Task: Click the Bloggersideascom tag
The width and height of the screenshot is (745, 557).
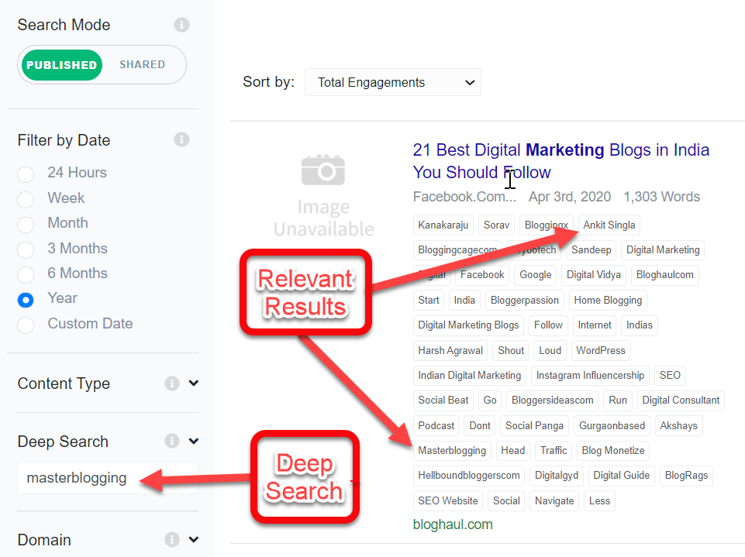Action: (x=552, y=401)
